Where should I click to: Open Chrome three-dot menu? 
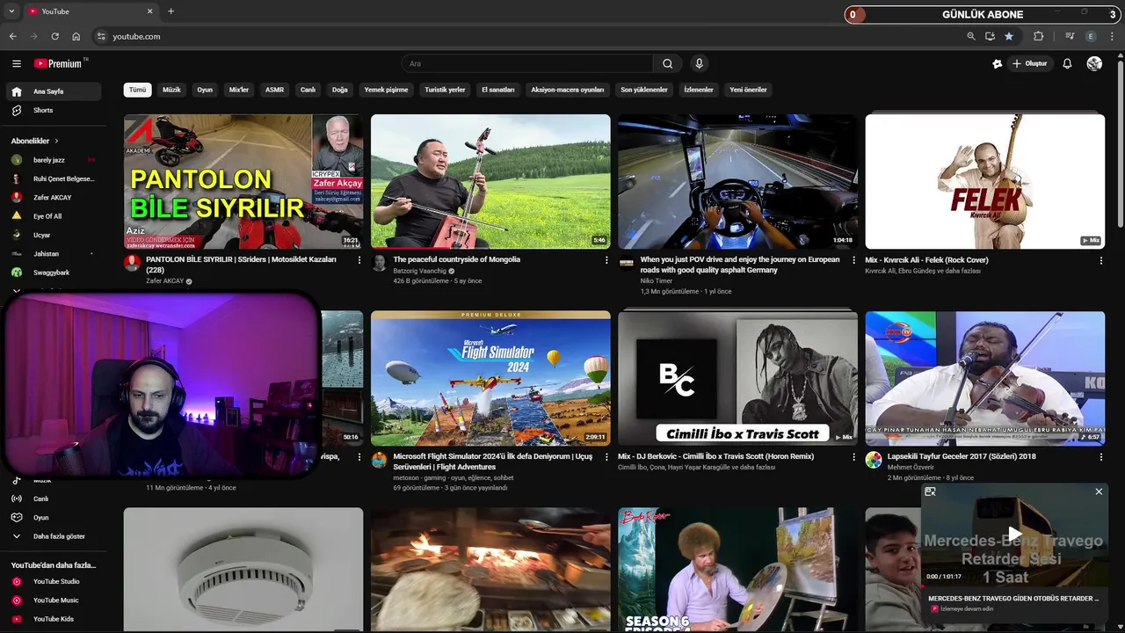(x=1112, y=36)
